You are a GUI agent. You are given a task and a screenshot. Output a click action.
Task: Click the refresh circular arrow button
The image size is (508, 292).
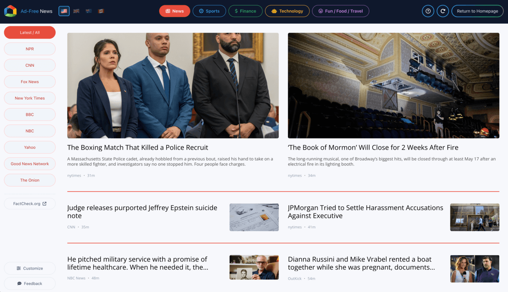[x=443, y=11]
